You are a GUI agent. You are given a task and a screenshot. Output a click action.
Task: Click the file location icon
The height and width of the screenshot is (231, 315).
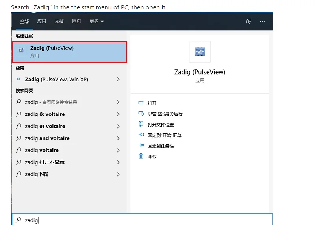[x=141, y=124]
